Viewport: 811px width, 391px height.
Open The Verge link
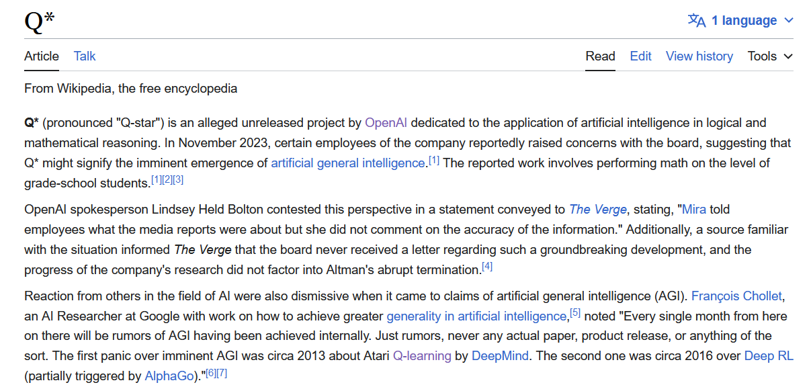(x=598, y=210)
